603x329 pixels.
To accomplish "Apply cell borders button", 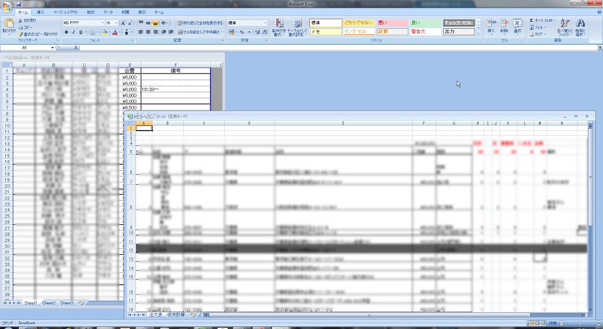I will coord(92,32).
